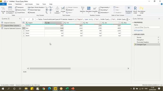Switch to the Add Column tab
Image resolution: width=163 pixels, height=91 pixels.
coord(29,4)
